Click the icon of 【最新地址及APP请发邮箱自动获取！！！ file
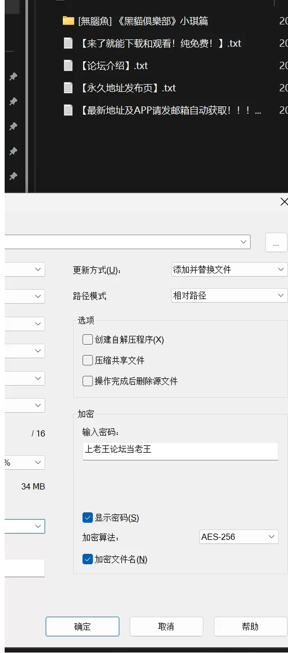288x653 pixels. [x=68, y=110]
